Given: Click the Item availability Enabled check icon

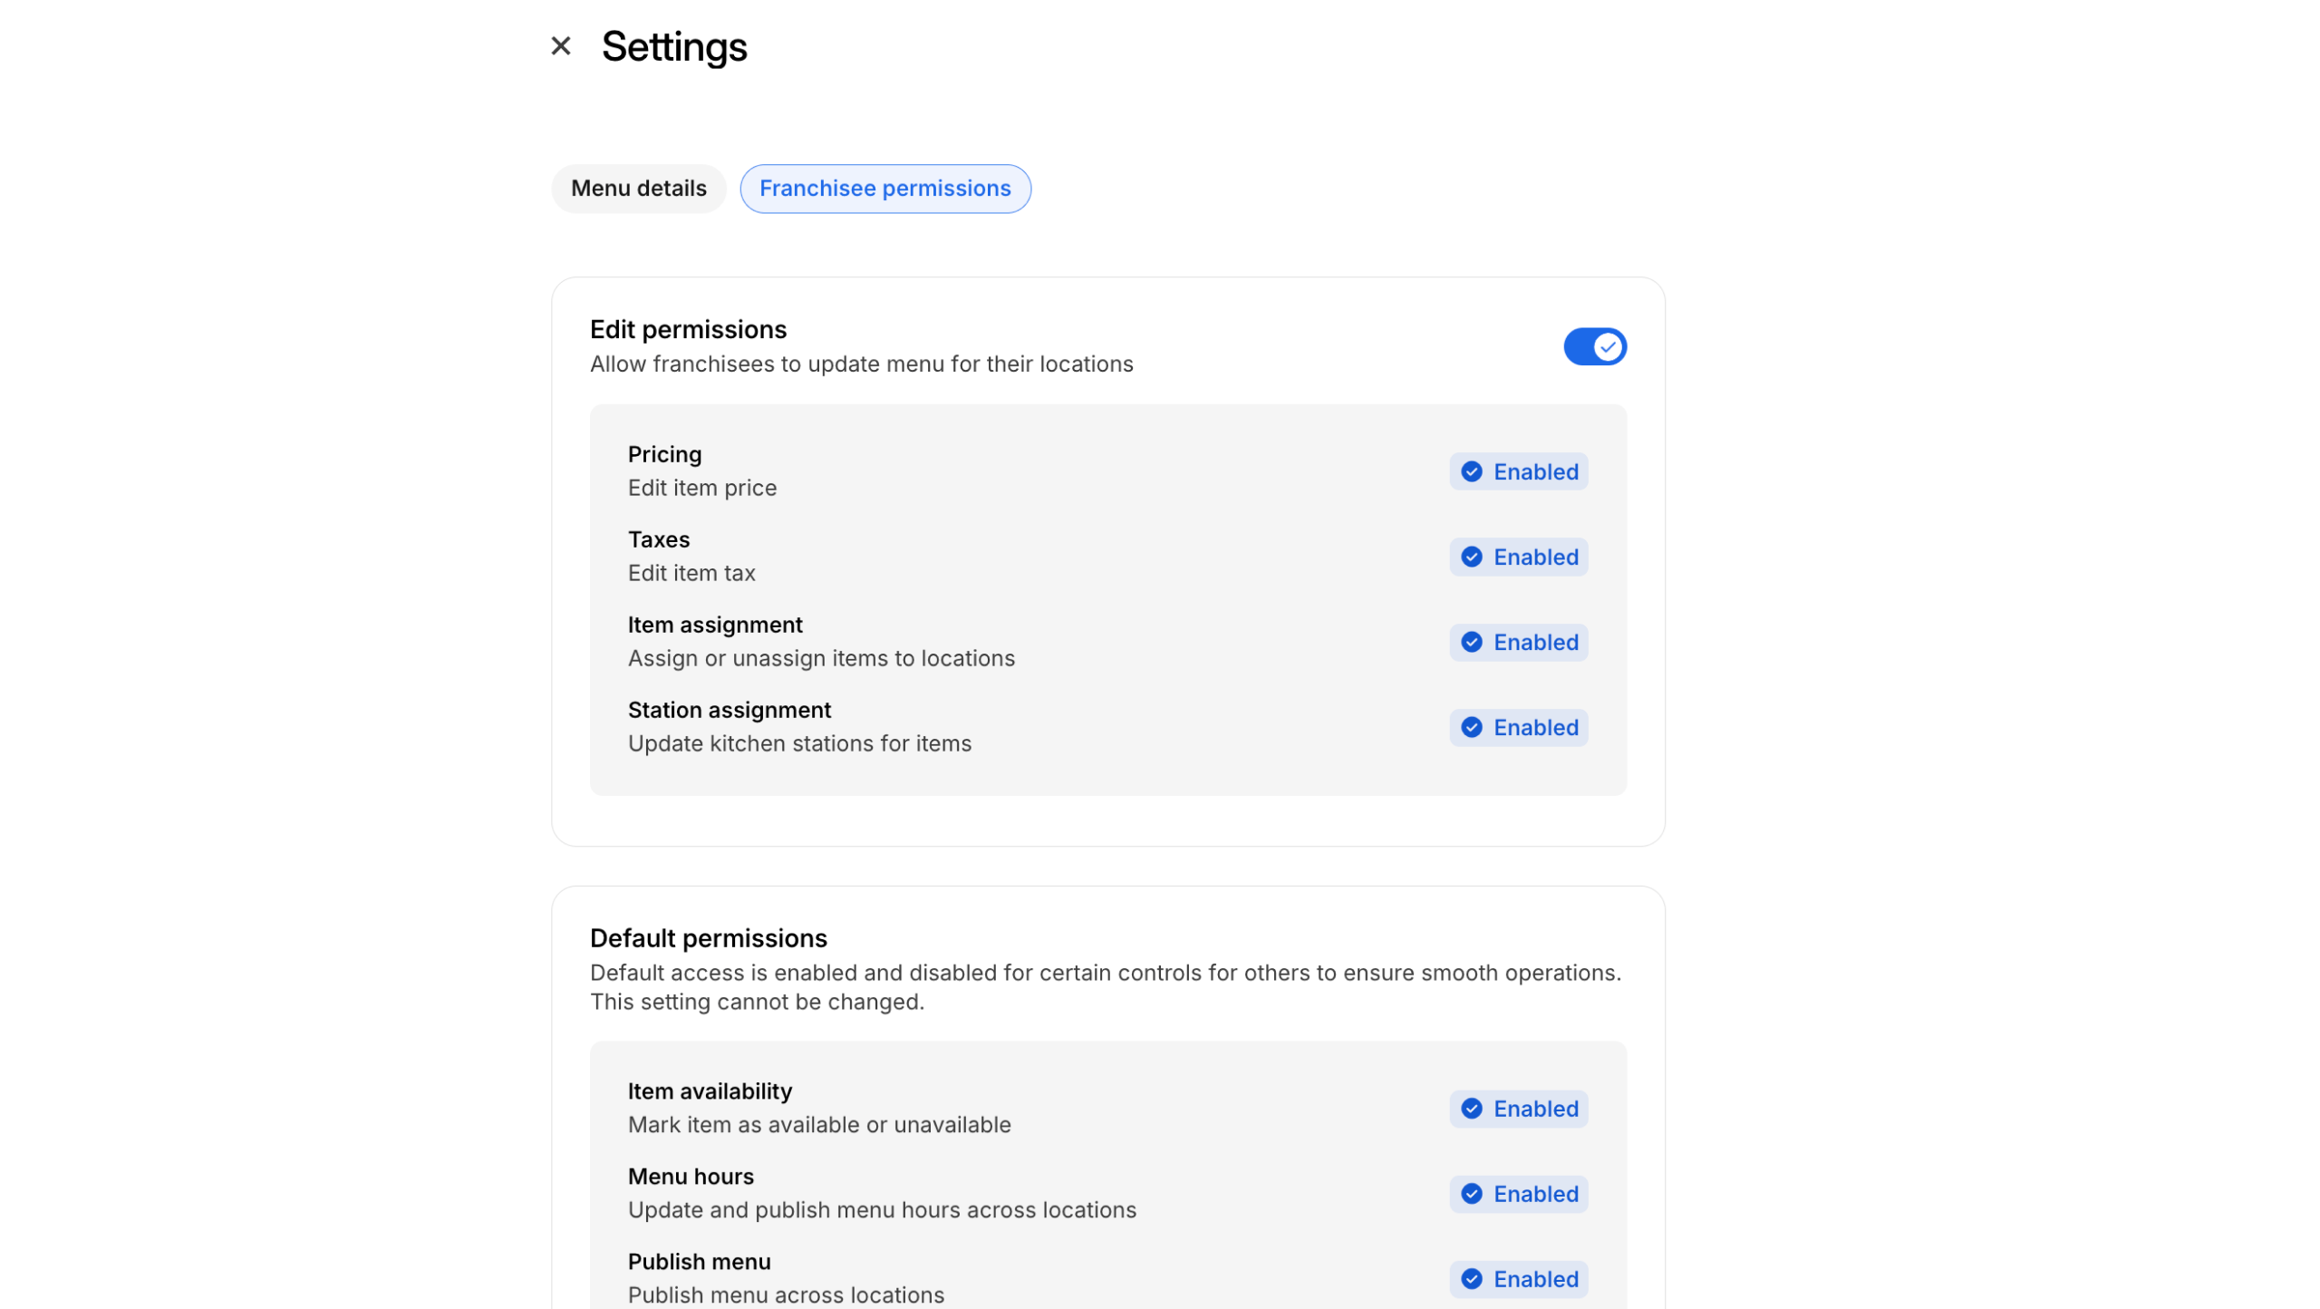Looking at the screenshot, I should pyautogui.click(x=1472, y=1109).
